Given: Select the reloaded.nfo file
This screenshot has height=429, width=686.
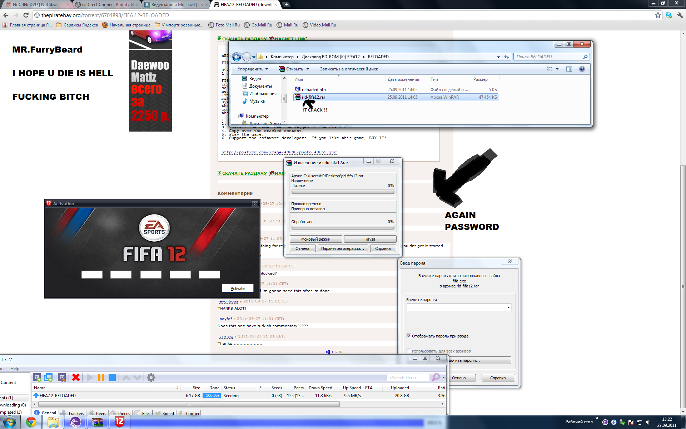Looking at the screenshot, I should pos(396,90).
